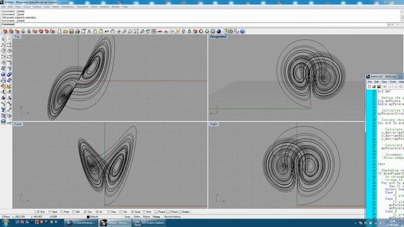Enable the Knot osnap checkbox

click(x=145, y=212)
